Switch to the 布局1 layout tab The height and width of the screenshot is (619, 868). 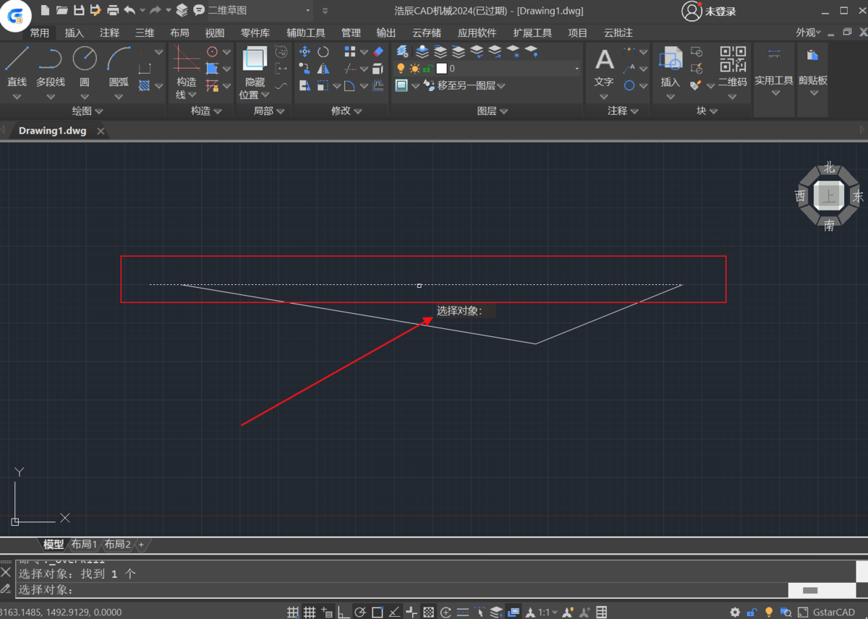[84, 545]
